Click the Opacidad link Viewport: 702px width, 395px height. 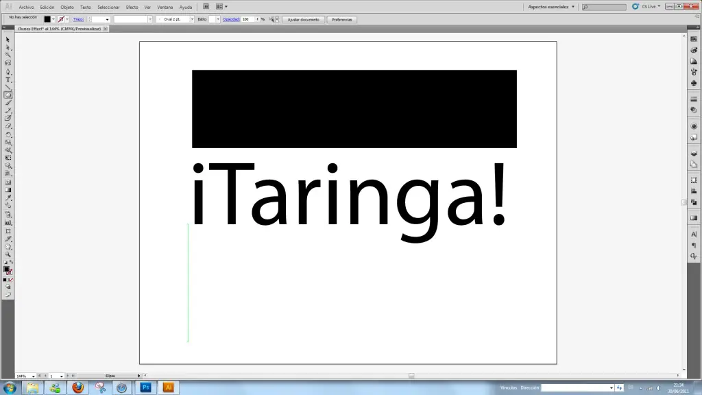click(x=230, y=19)
